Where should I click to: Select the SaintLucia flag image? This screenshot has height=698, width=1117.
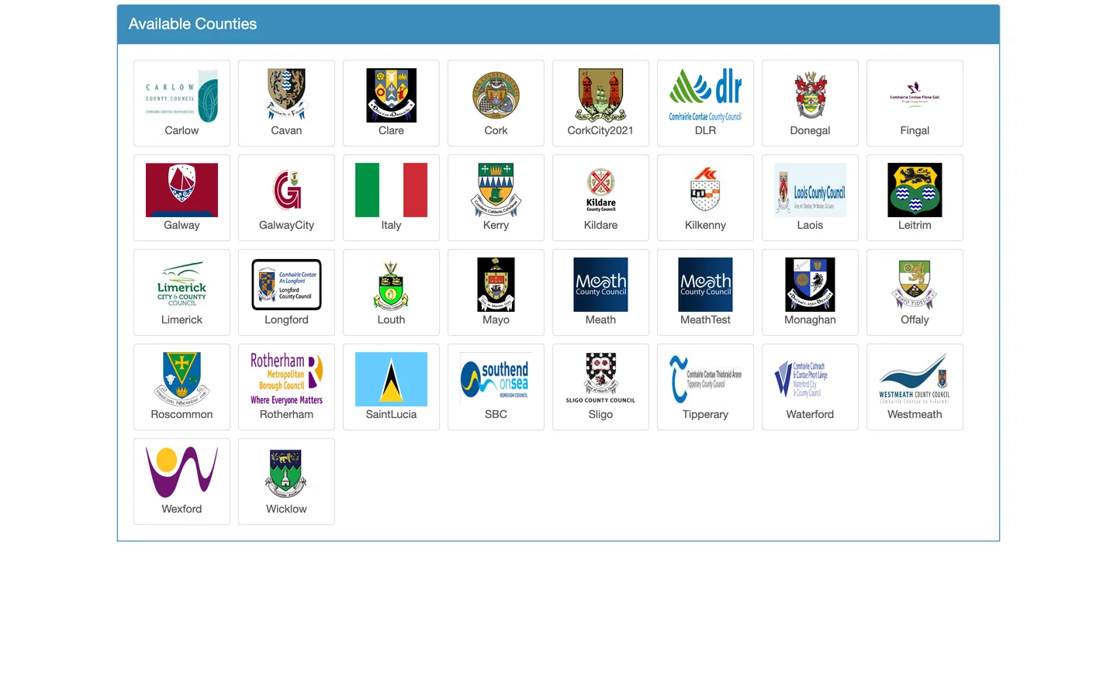[x=391, y=379]
